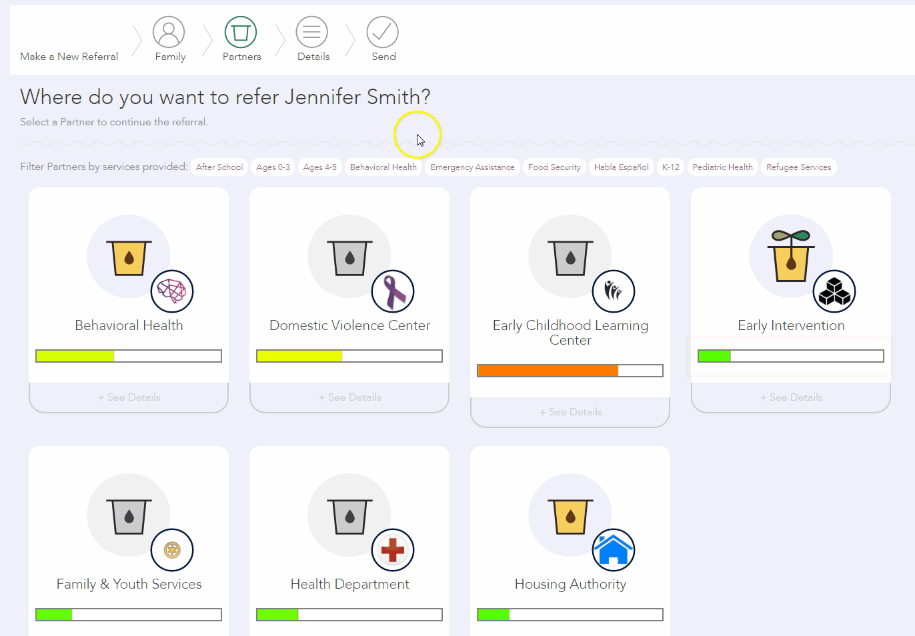Enable the Habla Español filter
The width and height of the screenshot is (915, 636).
coord(621,167)
